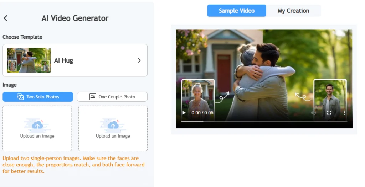365x187 pixels.
Task: Click the Image section label
Action: (x=10, y=85)
